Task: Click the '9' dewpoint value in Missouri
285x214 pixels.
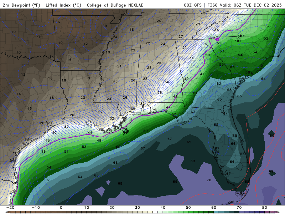Action: [x=106, y=26]
